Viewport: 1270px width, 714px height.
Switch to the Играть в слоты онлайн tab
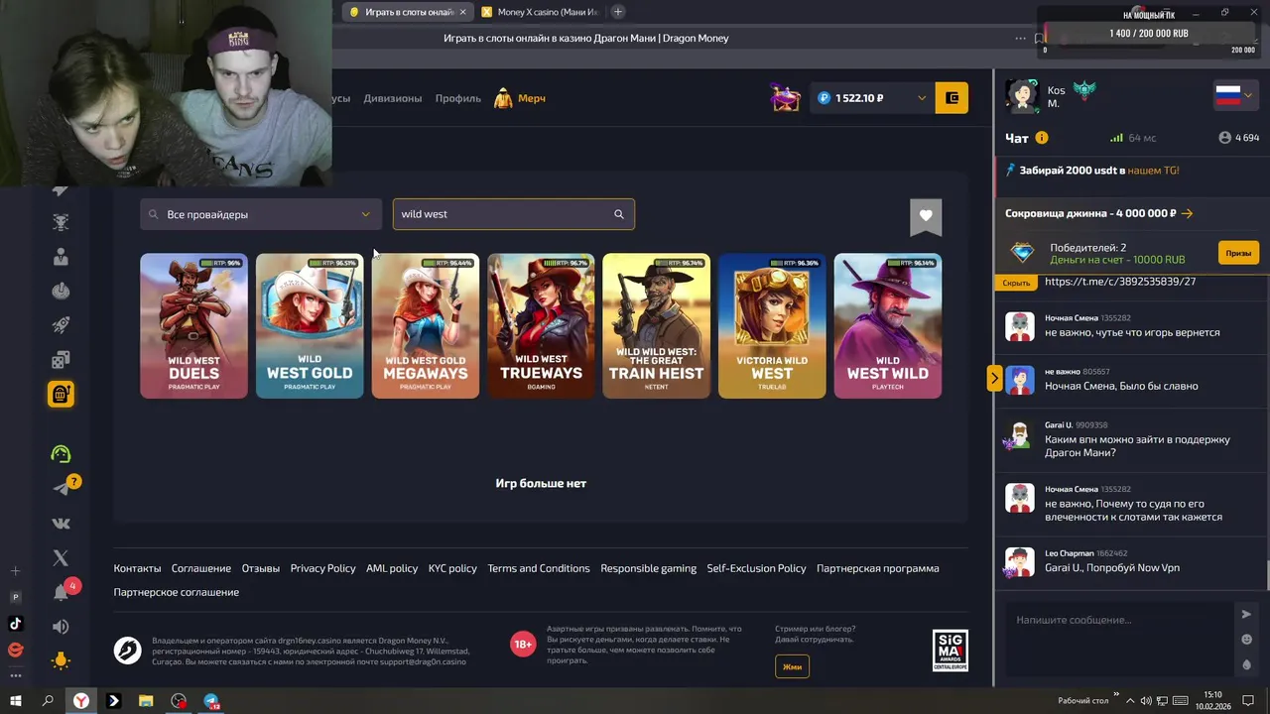point(408,12)
